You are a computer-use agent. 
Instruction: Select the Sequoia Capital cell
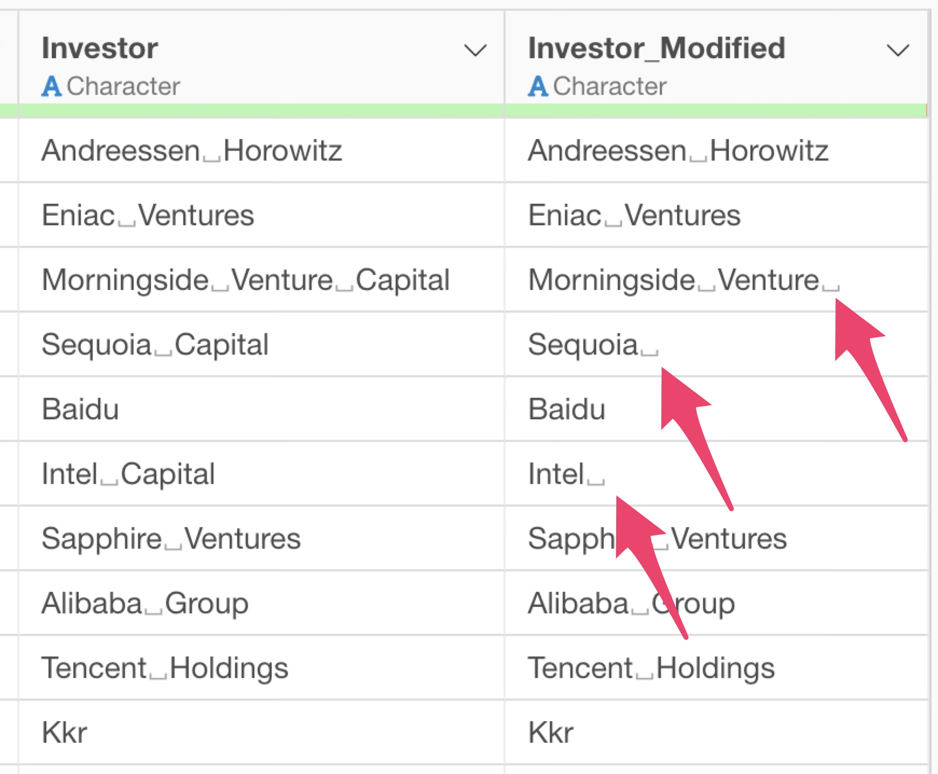click(x=155, y=345)
